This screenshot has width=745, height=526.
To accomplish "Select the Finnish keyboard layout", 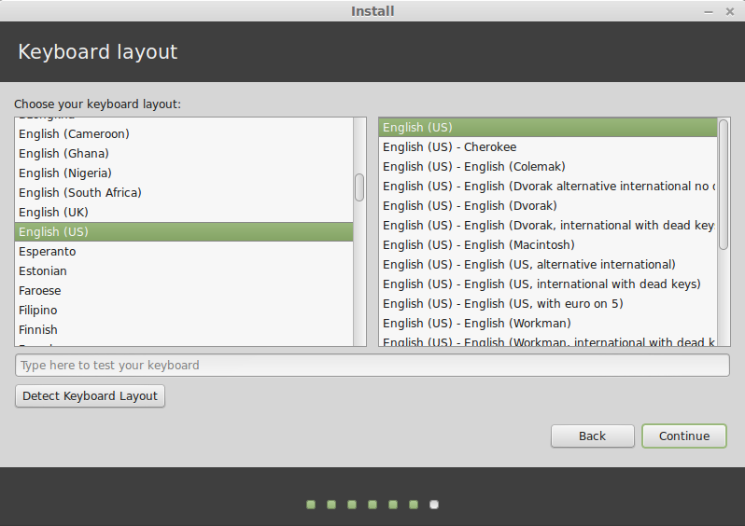I will point(184,329).
